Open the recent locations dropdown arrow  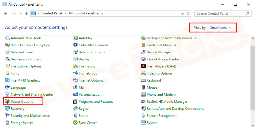[x=21, y=14]
